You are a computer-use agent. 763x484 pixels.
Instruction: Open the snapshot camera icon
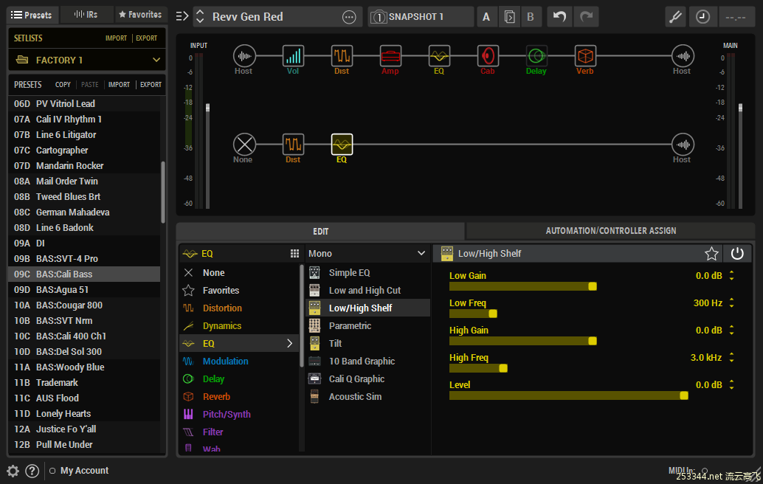(378, 17)
